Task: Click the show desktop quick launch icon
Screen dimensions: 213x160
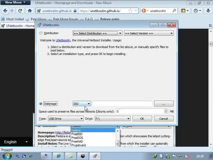Action: pos(18,156)
